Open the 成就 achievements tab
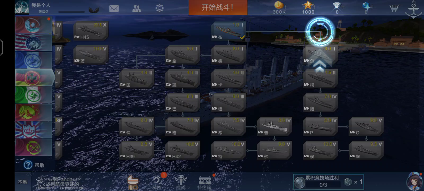 (x=181, y=183)
